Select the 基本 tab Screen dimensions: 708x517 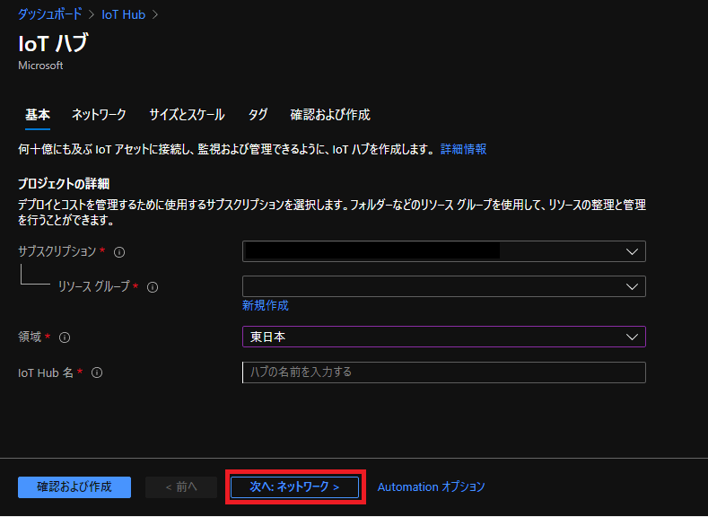click(38, 115)
